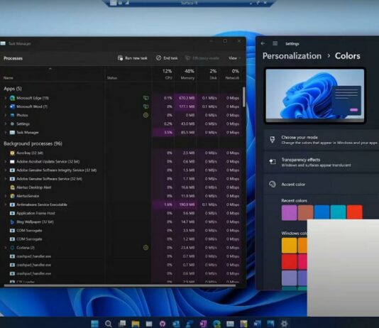Go back using the Settings back arrow
This screenshot has width=379, height=328.
pos(263,43)
